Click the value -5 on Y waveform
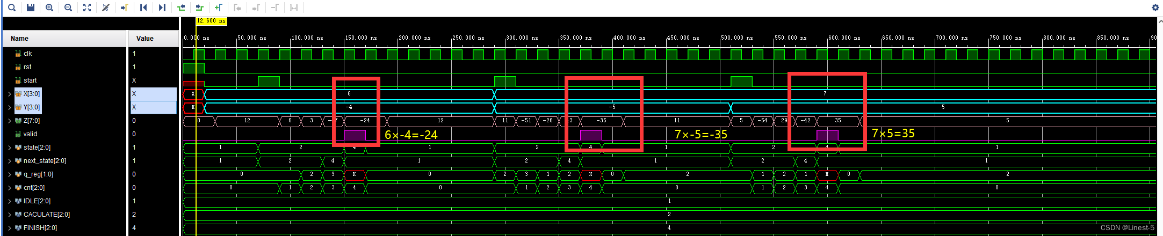Screen dimensions: 1163x236 (612, 107)
